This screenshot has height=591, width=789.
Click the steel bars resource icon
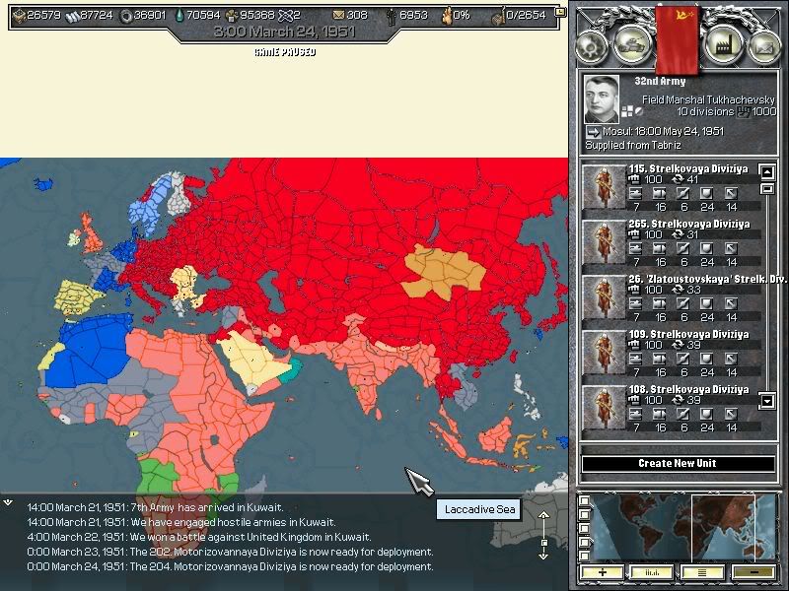coord(73,16)
